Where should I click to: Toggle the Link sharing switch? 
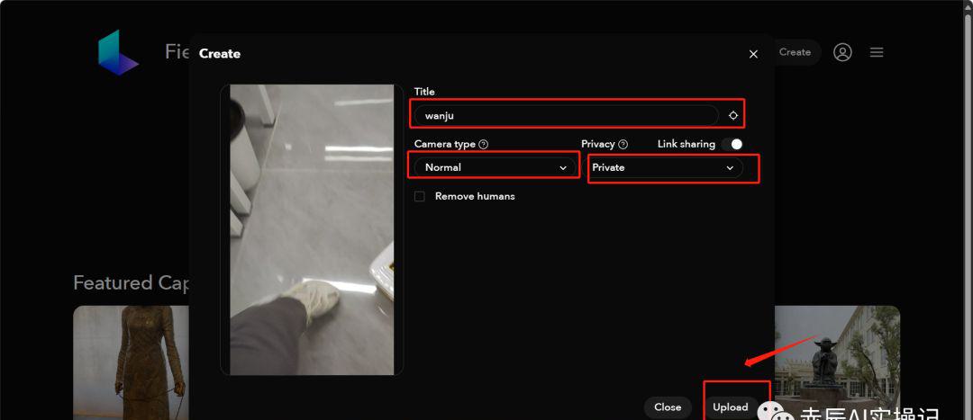(732, 144)
